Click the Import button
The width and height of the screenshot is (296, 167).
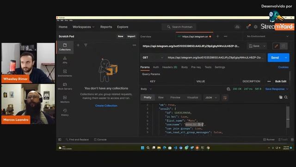click(131, 36)
